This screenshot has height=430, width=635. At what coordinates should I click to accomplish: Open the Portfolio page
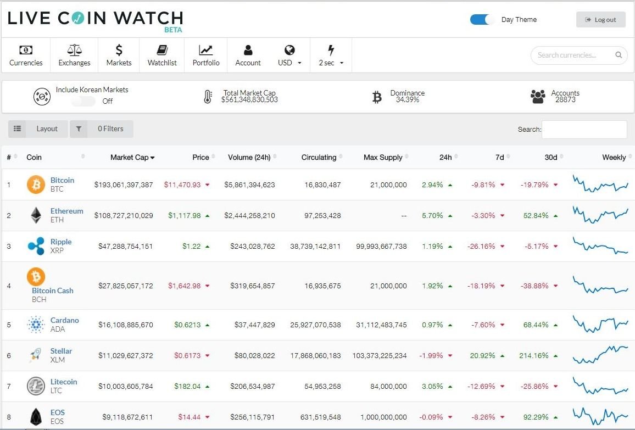206,55
